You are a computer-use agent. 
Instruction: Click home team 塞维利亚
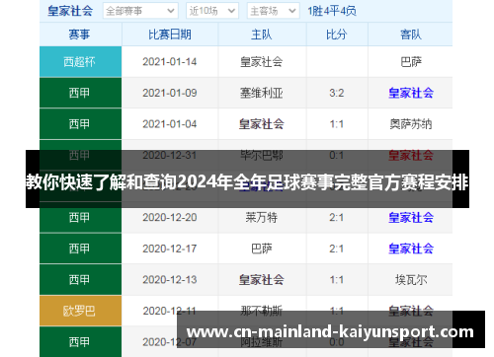[x=262, y=93]
